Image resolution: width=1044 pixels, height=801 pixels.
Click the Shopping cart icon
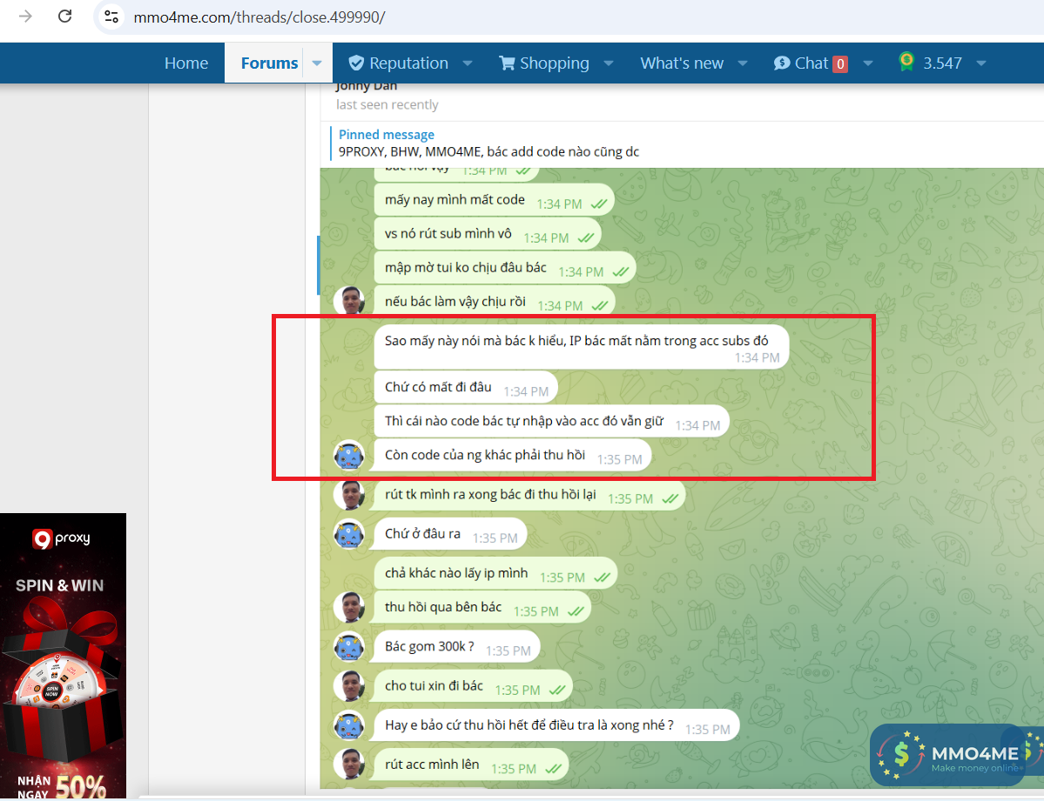tap(508, 63)
